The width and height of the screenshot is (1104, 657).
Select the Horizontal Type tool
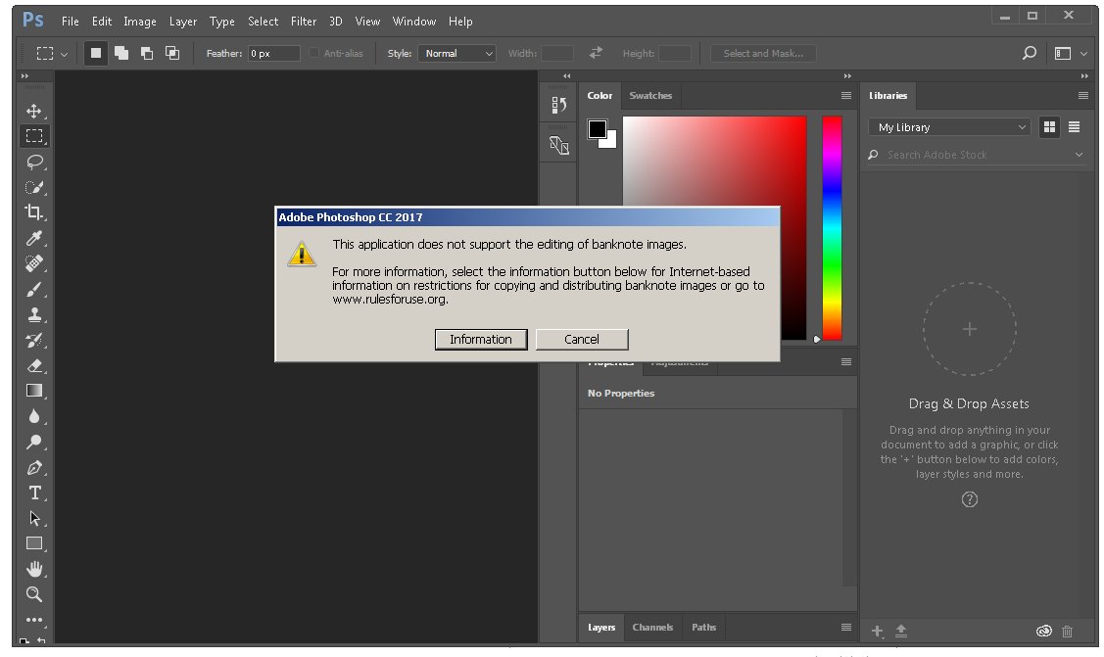(33, 493)
